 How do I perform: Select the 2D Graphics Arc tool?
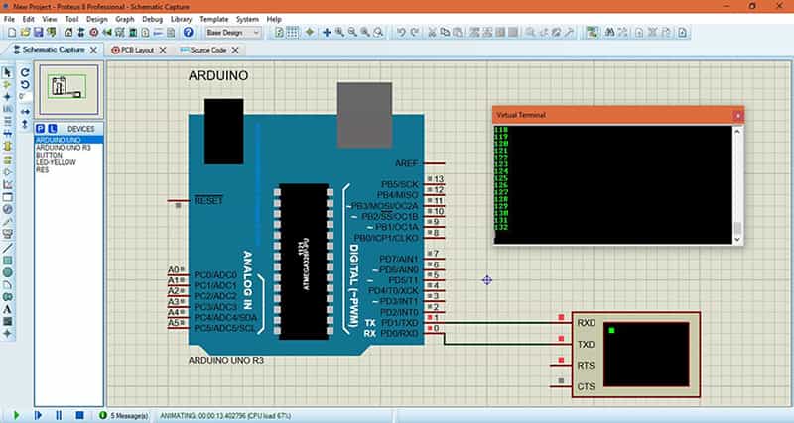7,284
